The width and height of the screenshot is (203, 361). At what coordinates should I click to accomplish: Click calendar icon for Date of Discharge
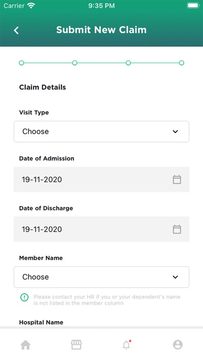click(x=177, y=229)
